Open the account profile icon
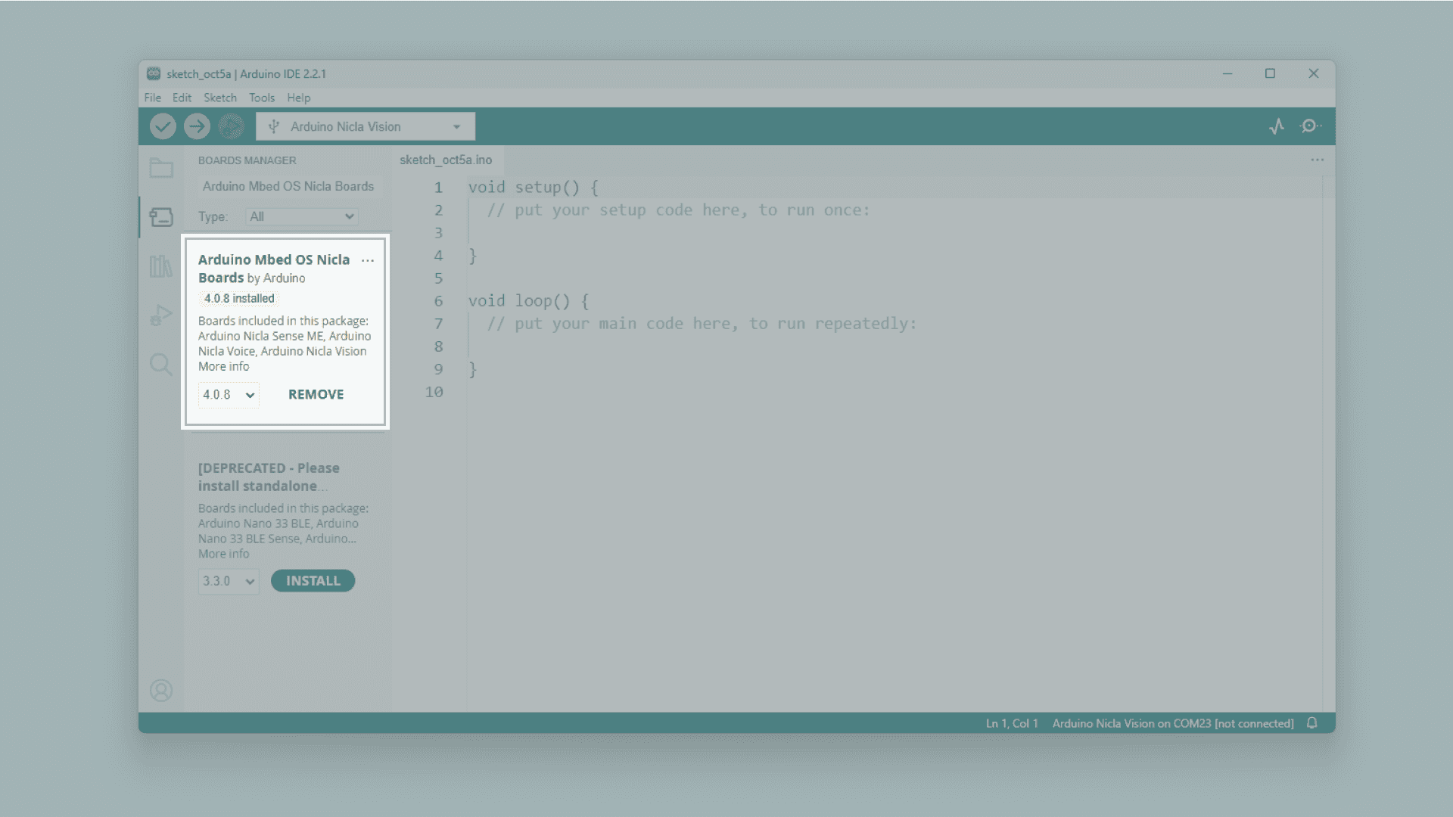Image resolution: width=1453 pixels, height=817 pixels. pos(161,690)
